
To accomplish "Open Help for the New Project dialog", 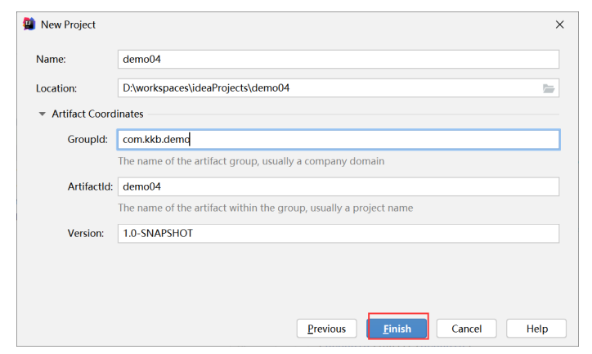I will pyautogui.click(x=536, y=329).
